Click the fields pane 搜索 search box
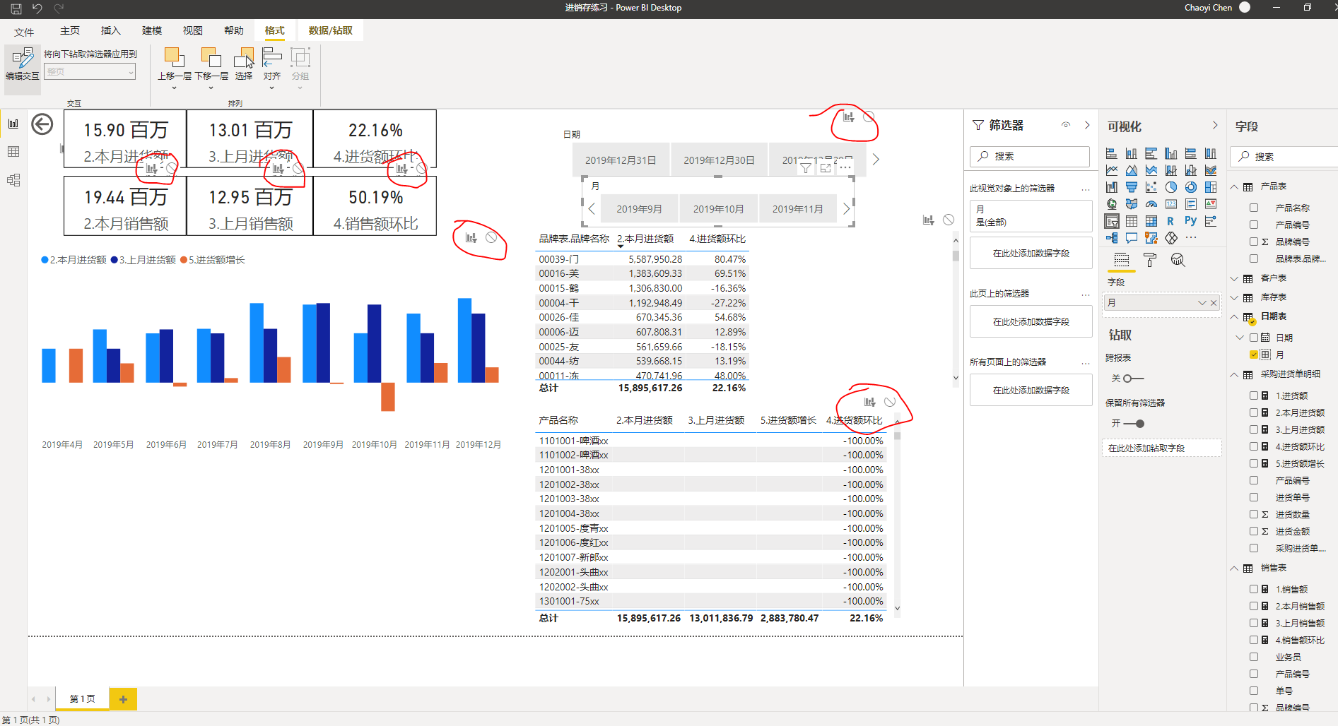1338x726 pixels. tap(1284, 157)
